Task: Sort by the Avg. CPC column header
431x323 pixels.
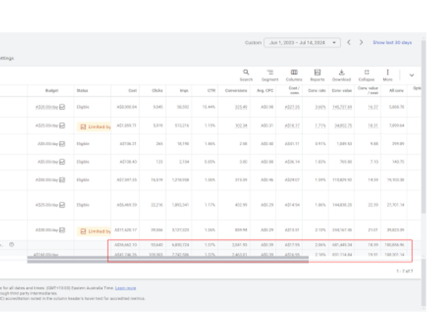Action: point(265,90)
